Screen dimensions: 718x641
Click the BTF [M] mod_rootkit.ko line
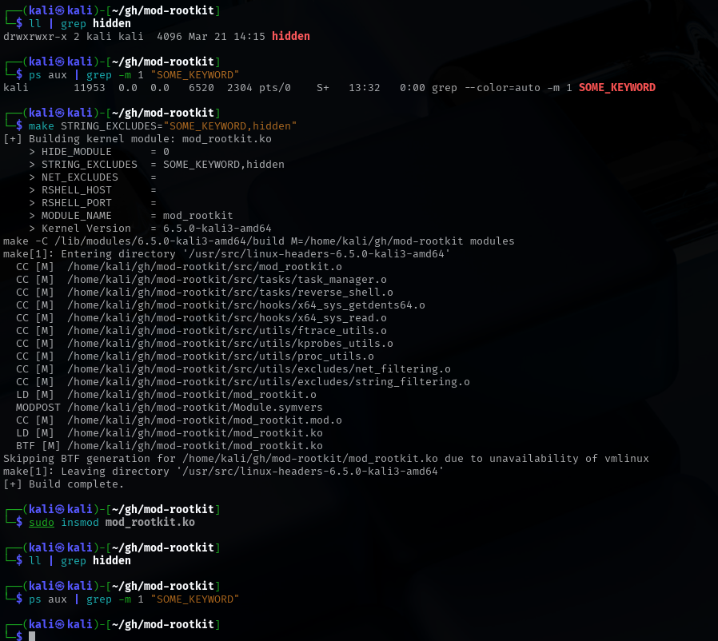(x=170, y=447)
